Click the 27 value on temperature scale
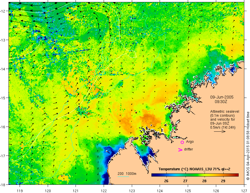This screenshot has height=193, width=250. pyautogui.click(x=185, y=181)
